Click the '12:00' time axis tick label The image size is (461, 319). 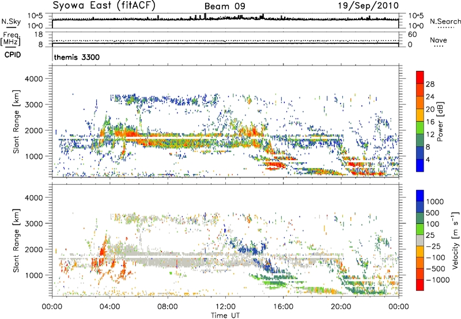(x=225, y=307)
